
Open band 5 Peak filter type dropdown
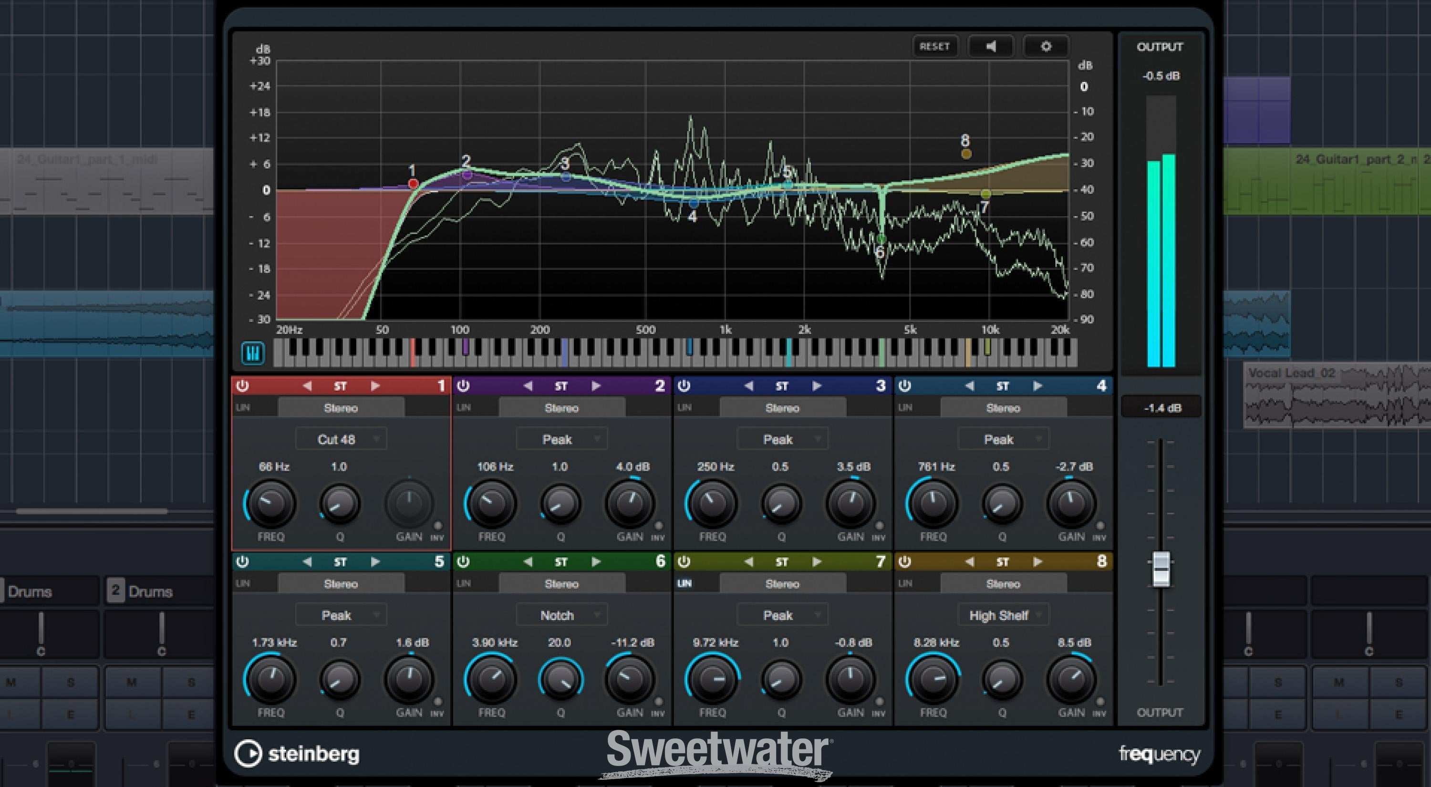[341, 615]
